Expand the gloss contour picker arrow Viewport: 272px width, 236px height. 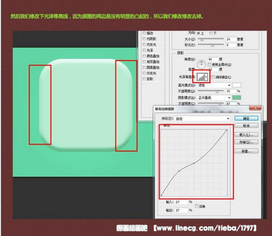pyautogui.click(x=206, y=77)
